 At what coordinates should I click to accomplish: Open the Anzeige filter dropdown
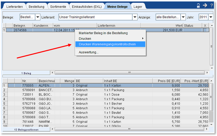point(183,17)
